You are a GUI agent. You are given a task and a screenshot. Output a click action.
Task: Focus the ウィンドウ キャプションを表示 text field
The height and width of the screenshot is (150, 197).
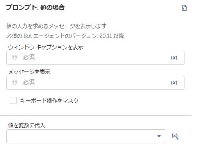tap(95, 58)
